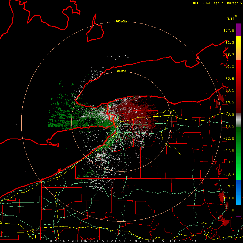Click the -63.1 velocity scale value
The image size is (243, 243).
(229, 162)
